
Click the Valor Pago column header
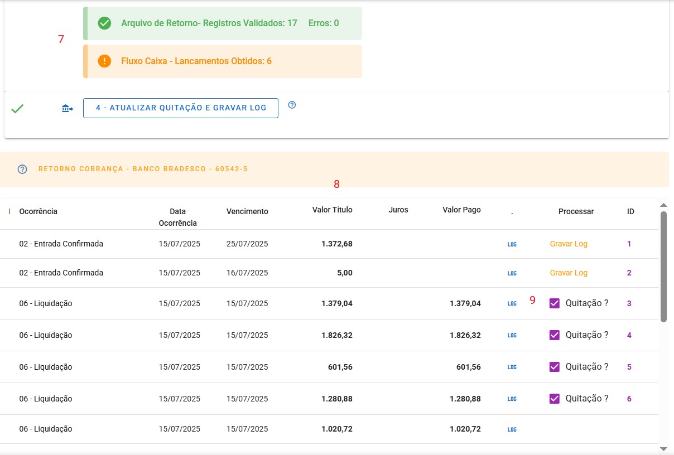pyautogui.click(x=461, y=210)
